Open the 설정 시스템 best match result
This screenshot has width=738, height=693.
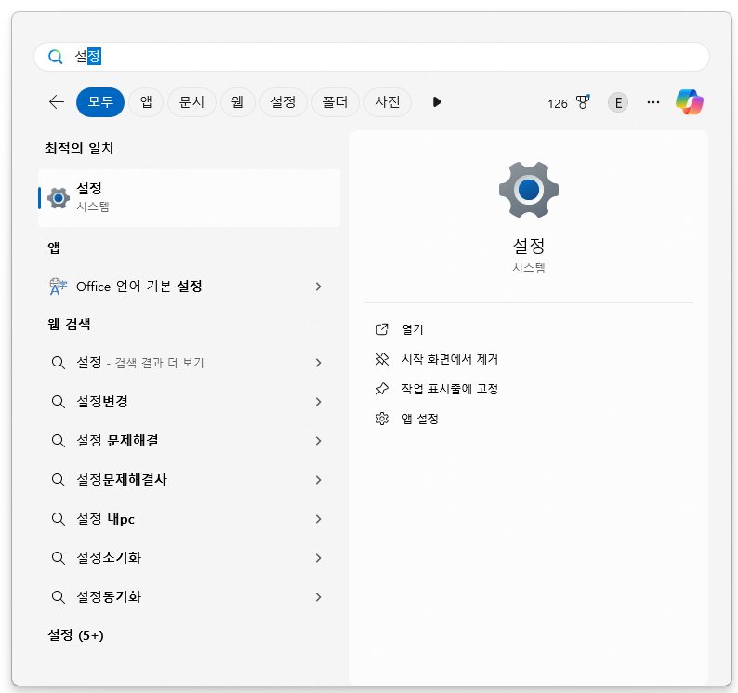pyautogui.click(x=190, y=198)
